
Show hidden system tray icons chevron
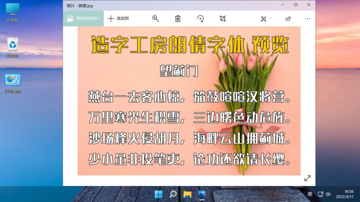pyautogui.click(x=301, y=194)
